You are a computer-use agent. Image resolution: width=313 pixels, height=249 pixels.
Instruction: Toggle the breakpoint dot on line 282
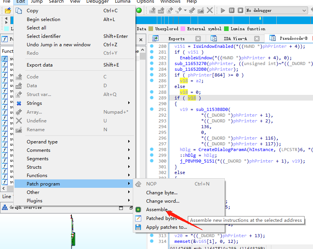click(x=152, y=58)
